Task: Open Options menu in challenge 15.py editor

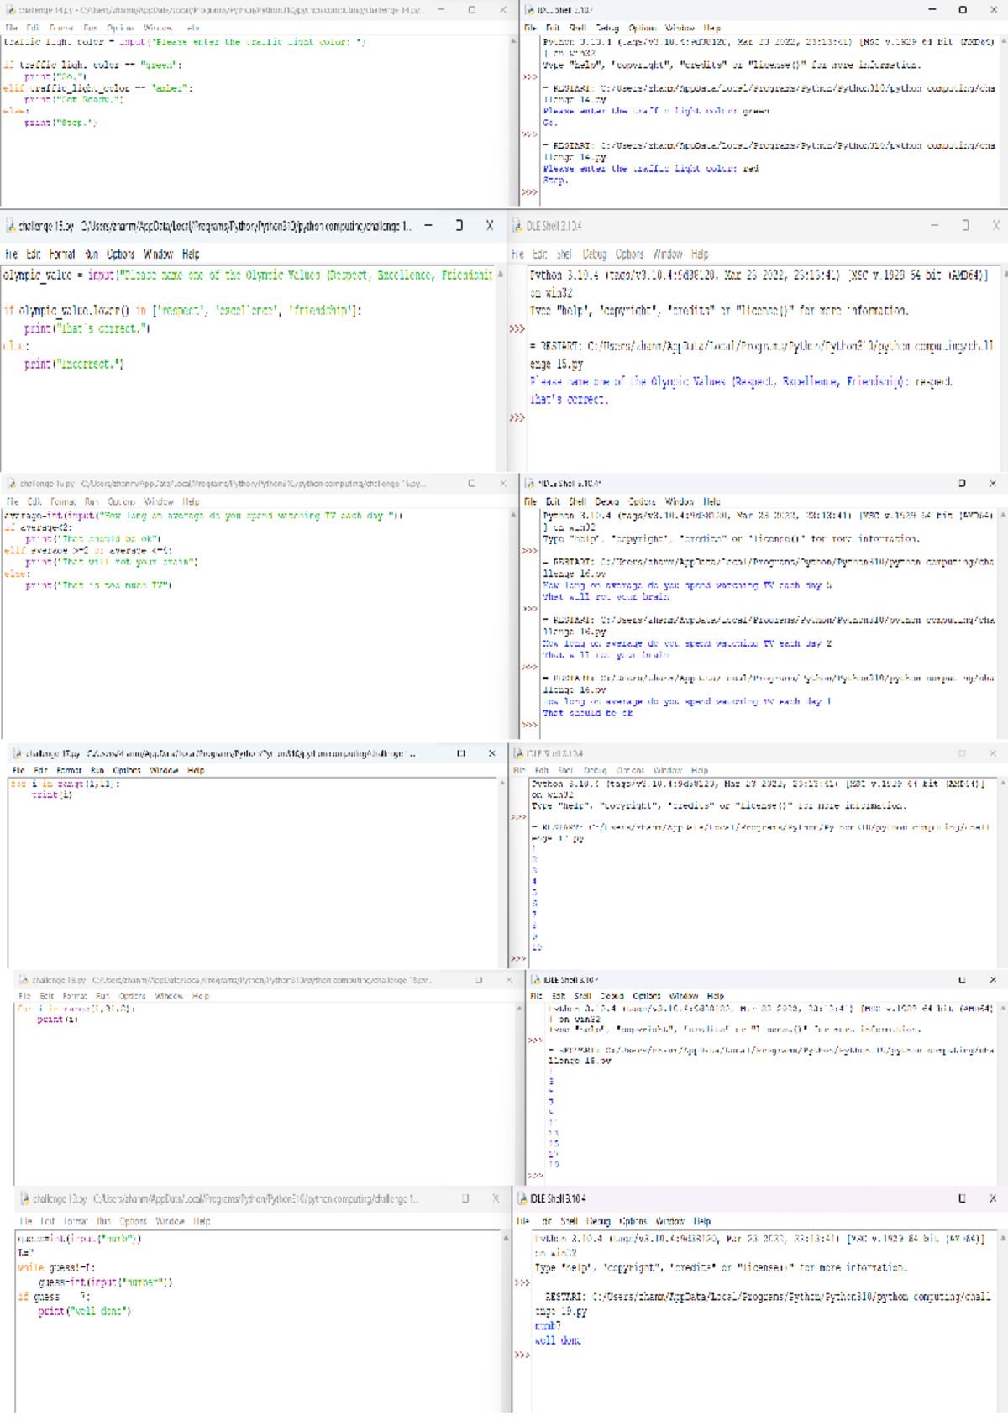Action: coord(121,254)
